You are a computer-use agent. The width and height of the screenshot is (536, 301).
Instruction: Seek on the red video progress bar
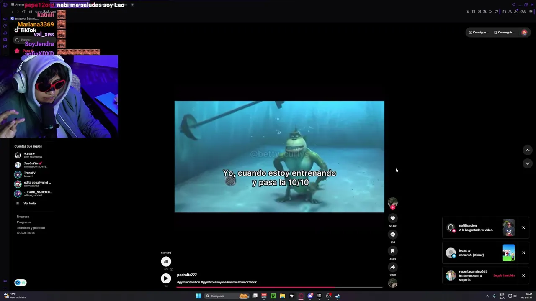[x=279, y=287]
